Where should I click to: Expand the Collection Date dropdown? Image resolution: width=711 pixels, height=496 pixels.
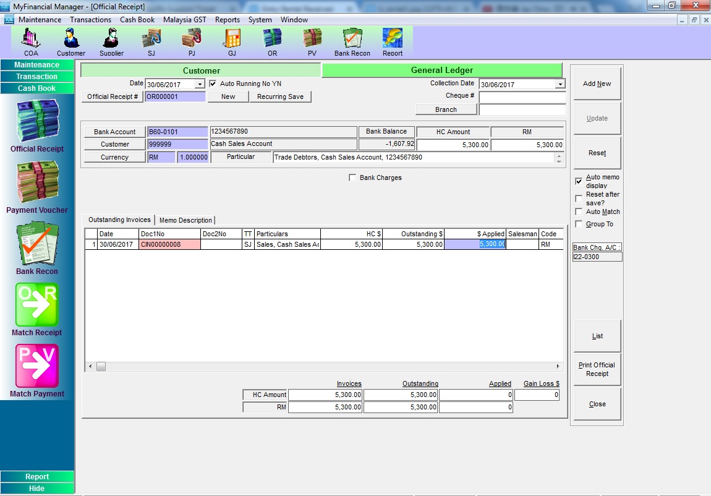tap(560, 84)
